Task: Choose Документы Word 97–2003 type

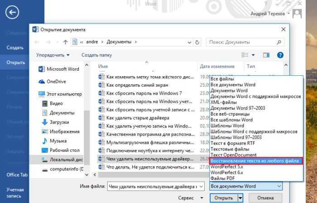Action: [x=238, y=108]
